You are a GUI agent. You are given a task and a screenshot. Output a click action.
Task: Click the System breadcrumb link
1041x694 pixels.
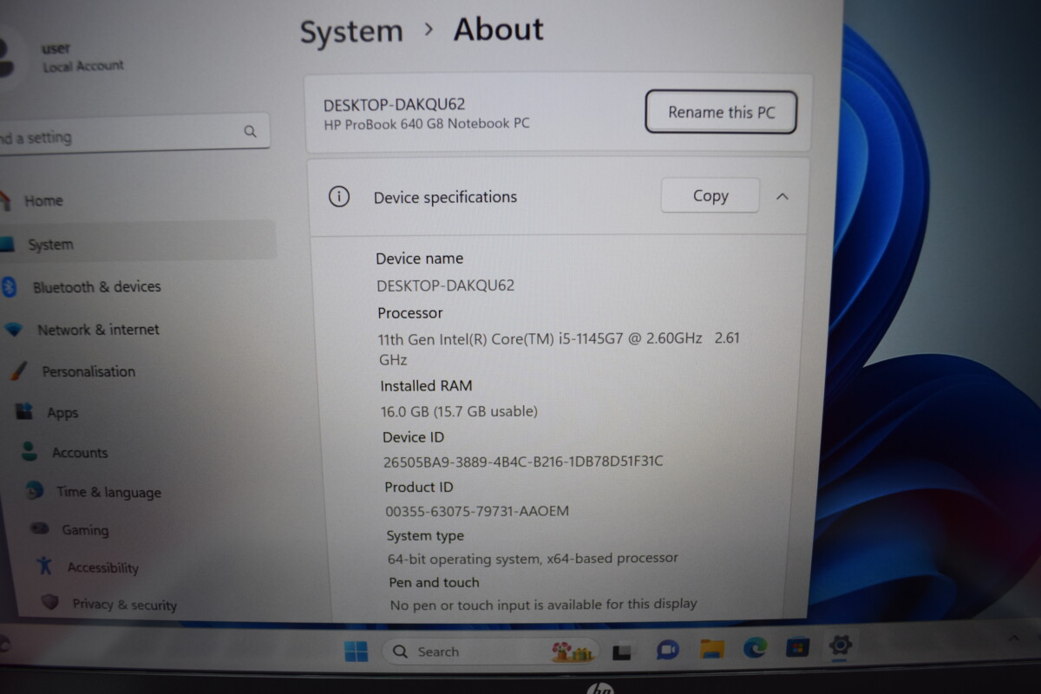[x=351, y=32]
